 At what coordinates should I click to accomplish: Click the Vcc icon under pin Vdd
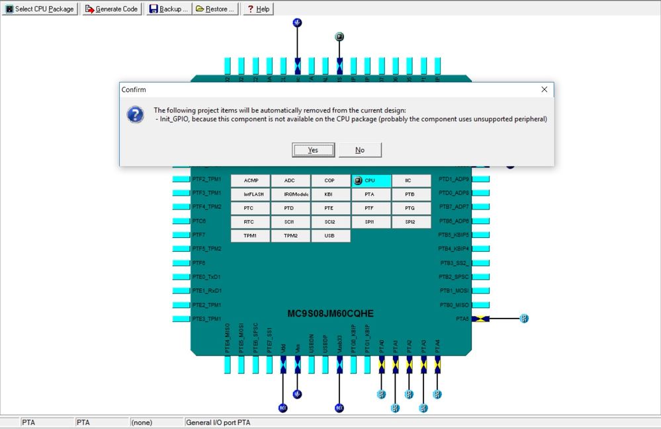283,408
